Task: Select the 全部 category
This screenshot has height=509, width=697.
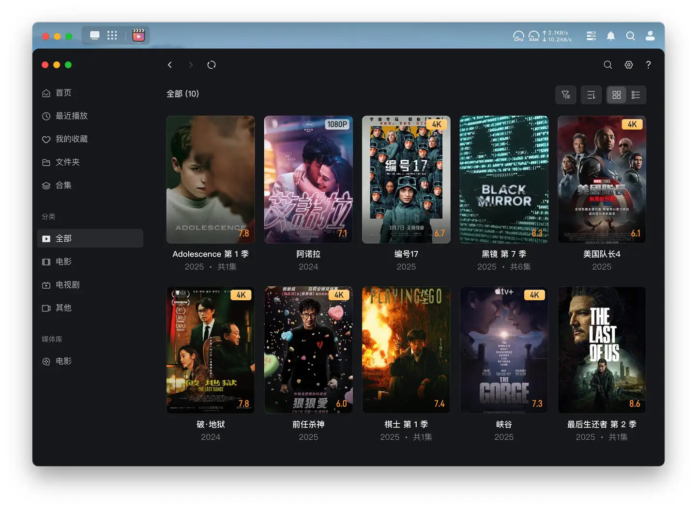Action: (90, 238)
